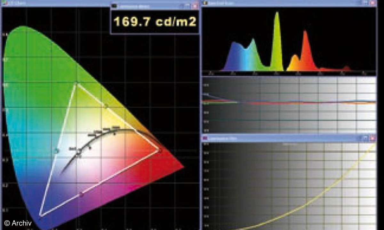Viewport: 384px width, 230px height.
Task: Maximize the Luminance Meter window
Action: pyautogui.click(x=188, y=6)
